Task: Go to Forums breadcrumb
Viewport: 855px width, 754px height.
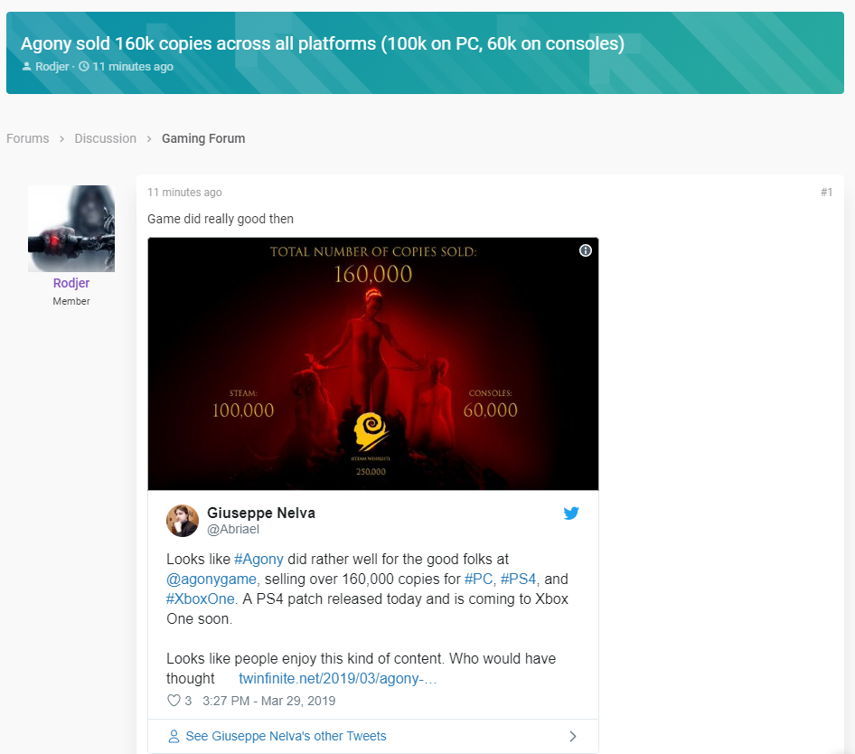Action: [x=28, y=138]
